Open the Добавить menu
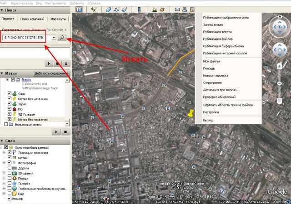This screenshot has width=291, height=204. [77, 3]
